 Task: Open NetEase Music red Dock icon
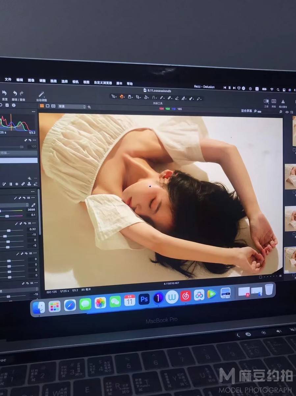click(186, 296)
